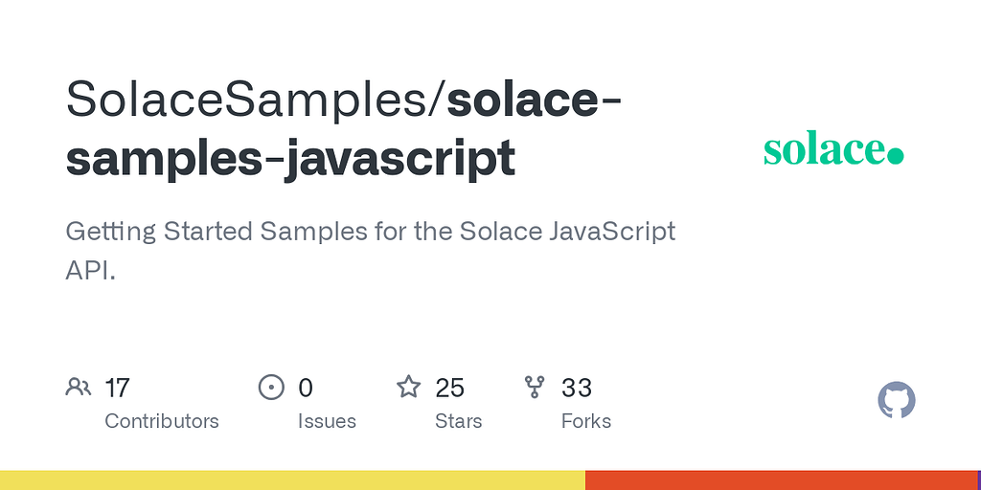
Task: Click the orange-red language bar segment
Action: click(781, 480)
